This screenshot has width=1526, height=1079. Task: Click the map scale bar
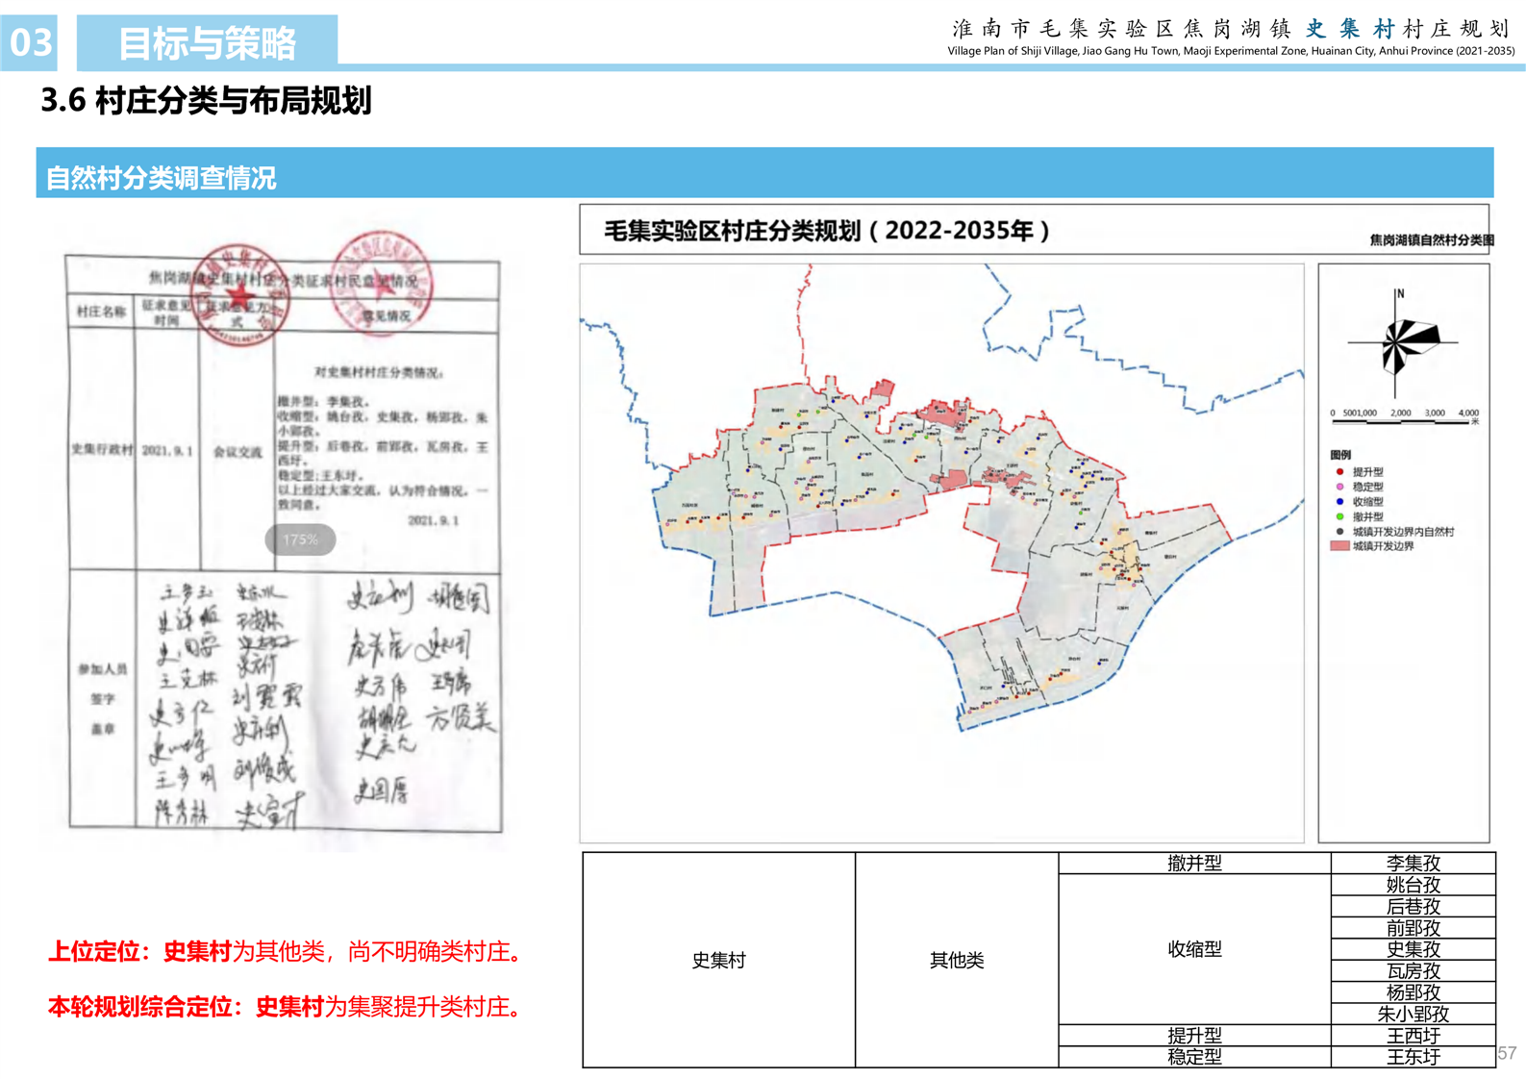pos(1404,417)
